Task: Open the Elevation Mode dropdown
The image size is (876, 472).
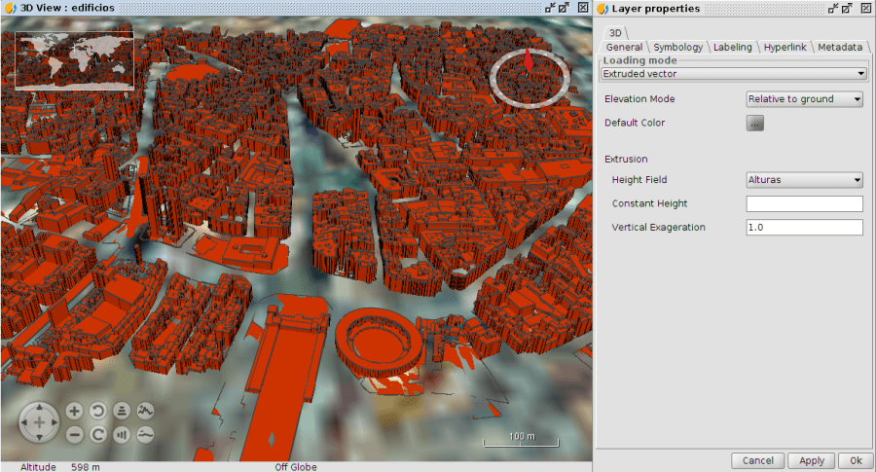Action: pyautogui.click(x=804, y=99)
